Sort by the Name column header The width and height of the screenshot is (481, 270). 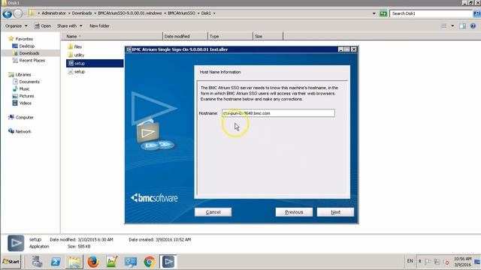point(112,36)
